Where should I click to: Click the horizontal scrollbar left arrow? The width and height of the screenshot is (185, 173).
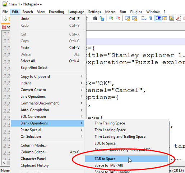tap(4, 163)
